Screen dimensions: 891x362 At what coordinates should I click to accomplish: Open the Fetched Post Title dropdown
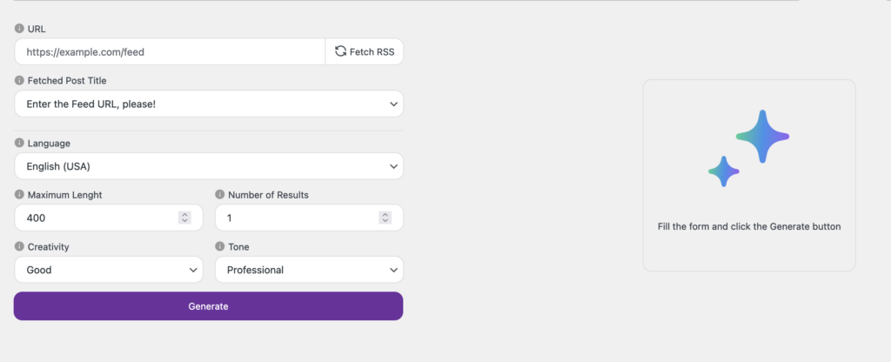tap(209, 104)
